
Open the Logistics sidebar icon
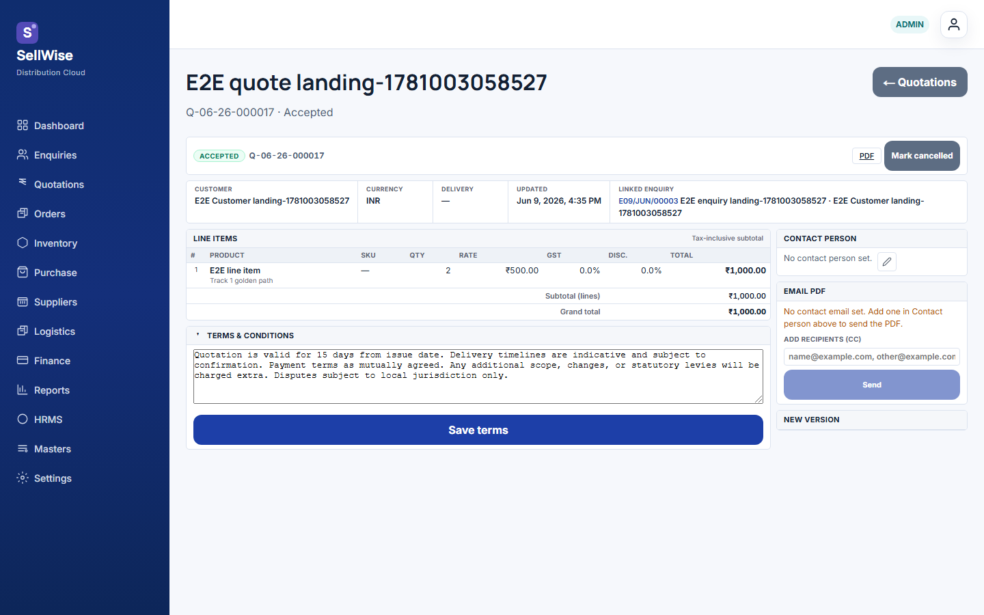pos(23,331)
